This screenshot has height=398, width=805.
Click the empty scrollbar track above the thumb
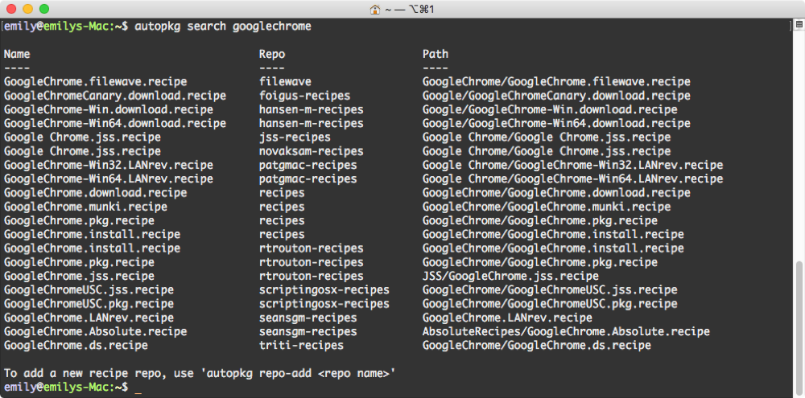[797, 145]
